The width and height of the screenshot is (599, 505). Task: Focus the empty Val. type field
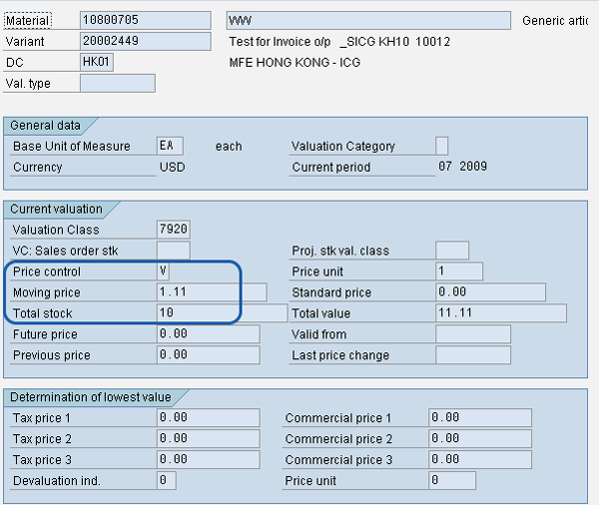click(117, 83)
